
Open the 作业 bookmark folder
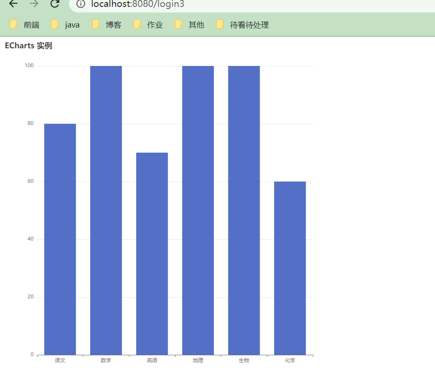click(148, 25)
